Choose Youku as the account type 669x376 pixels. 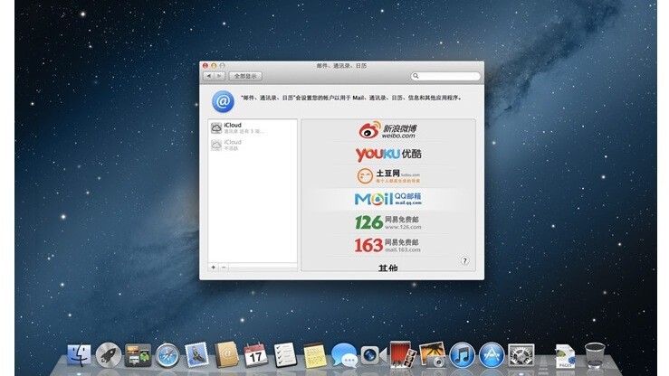[387, 154]
